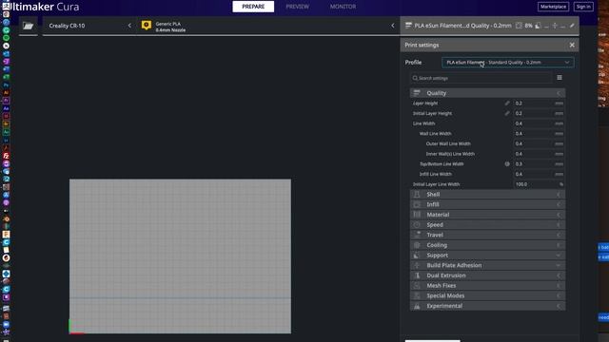The image size is (609, 342).
Task: Click the Mesh Fixes icon
Action: (417, 285)
